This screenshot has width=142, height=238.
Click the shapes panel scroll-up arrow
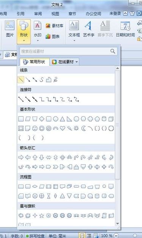(x=117, y=69)
